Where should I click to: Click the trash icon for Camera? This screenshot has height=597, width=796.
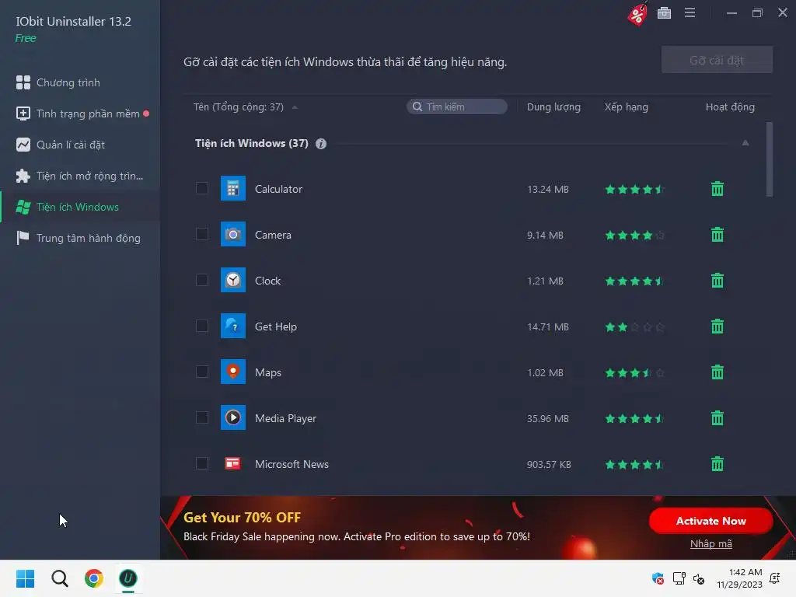tap(717, 235)
